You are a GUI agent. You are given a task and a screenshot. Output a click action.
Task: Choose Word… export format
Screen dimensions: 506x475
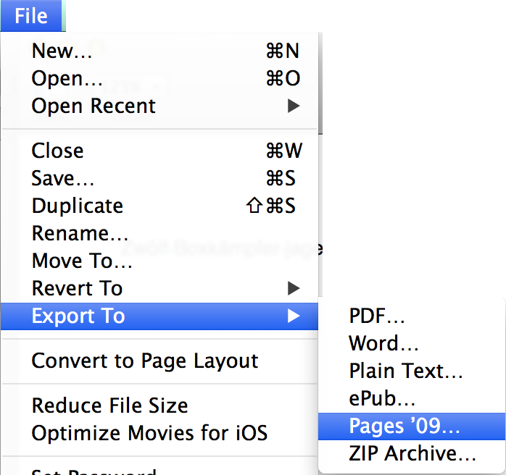(383, 343)
